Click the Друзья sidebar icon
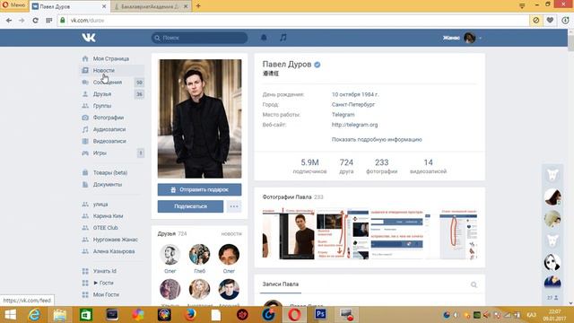This screenshot has height=323, width=574. (85, 93)
